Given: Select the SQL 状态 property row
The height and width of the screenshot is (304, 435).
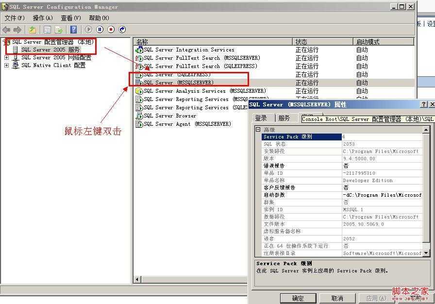Looking at the screenshot, I should pos(342,144).
